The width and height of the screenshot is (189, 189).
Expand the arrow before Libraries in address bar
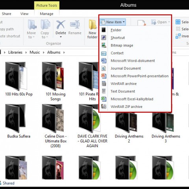[x=5, y=52]
